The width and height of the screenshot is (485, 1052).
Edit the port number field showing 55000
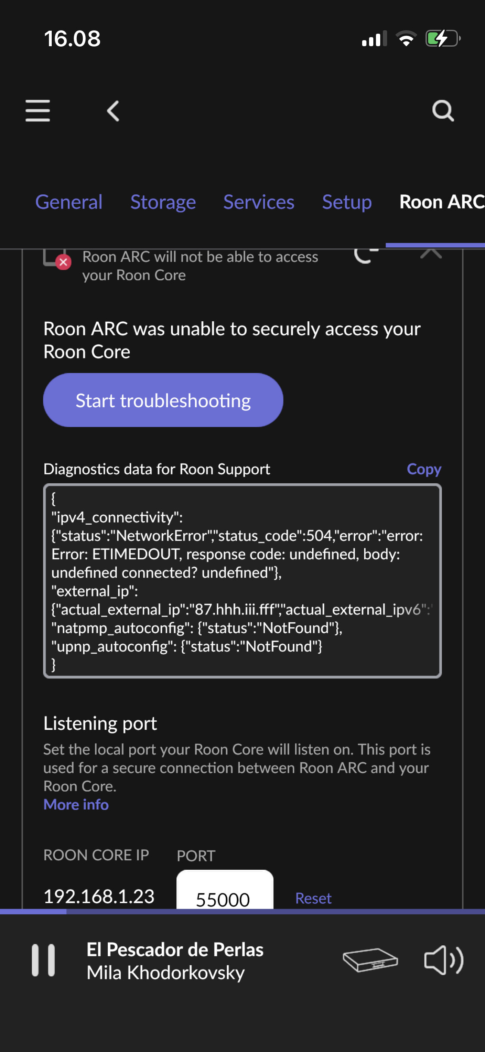(225, 897)
